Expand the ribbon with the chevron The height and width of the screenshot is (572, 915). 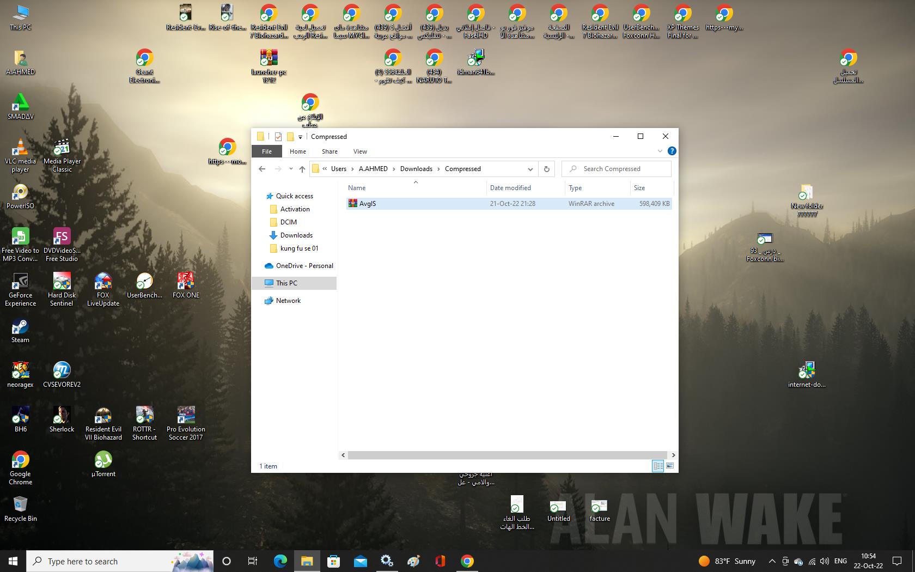point(660,151)
